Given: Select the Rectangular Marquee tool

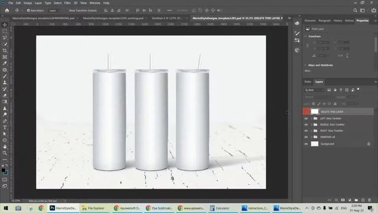Looking at the screenshot, I should pos(5,31).
